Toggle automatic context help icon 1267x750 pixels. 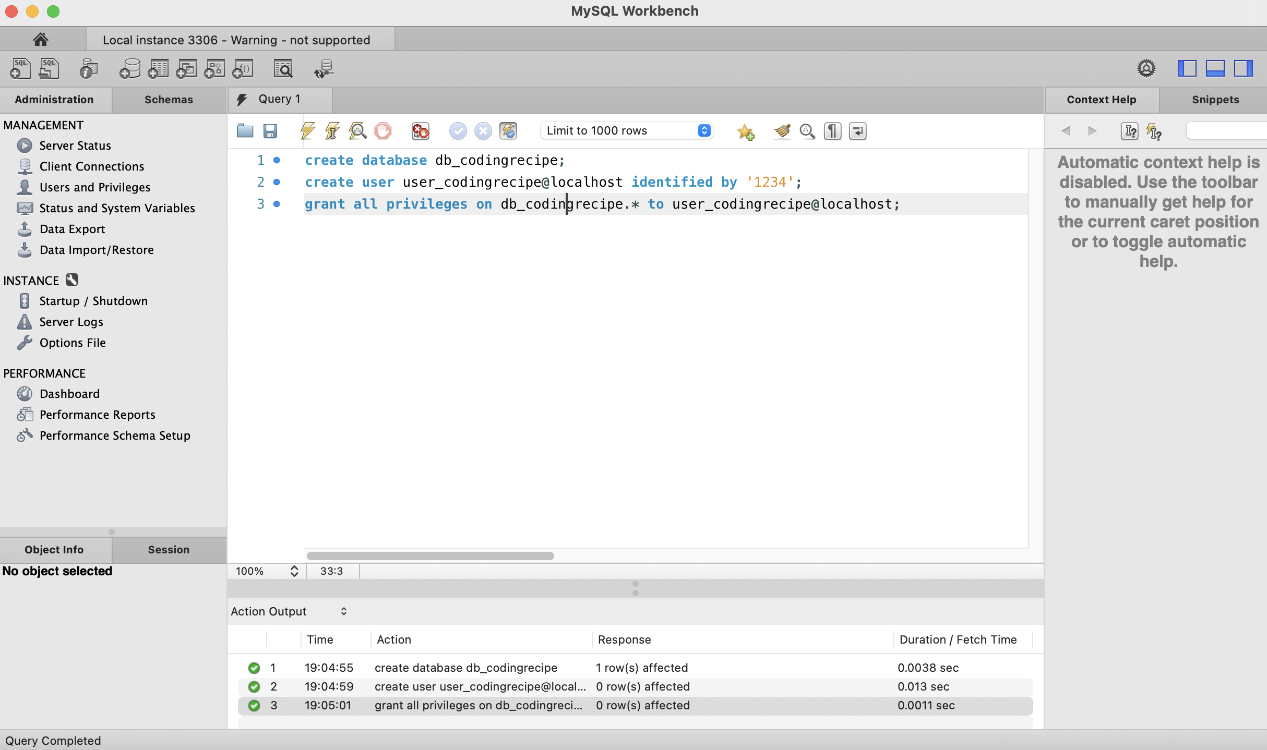point(1154,131)
